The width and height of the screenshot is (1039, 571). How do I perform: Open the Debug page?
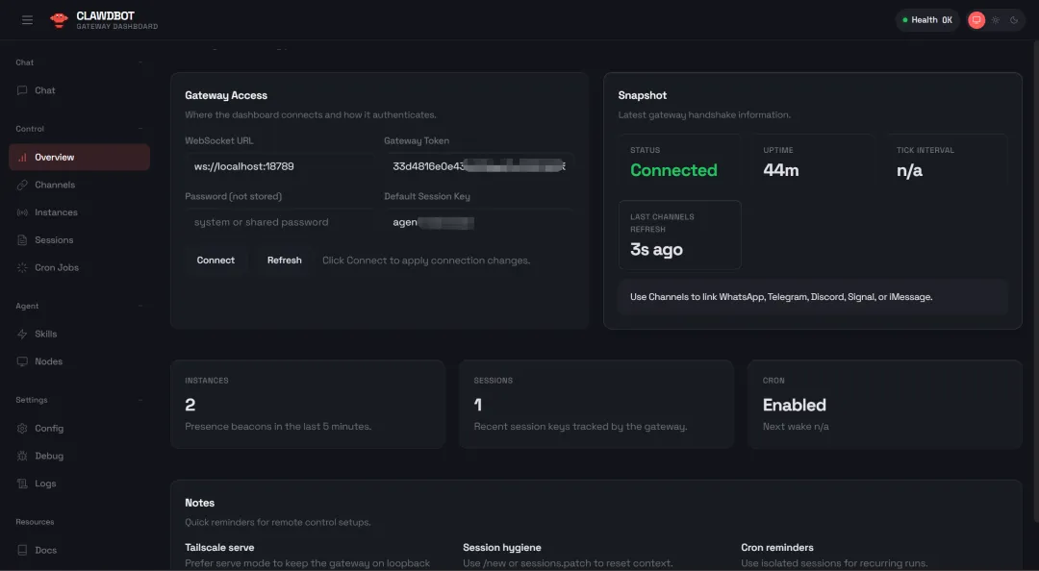click(x=80, y=456)
